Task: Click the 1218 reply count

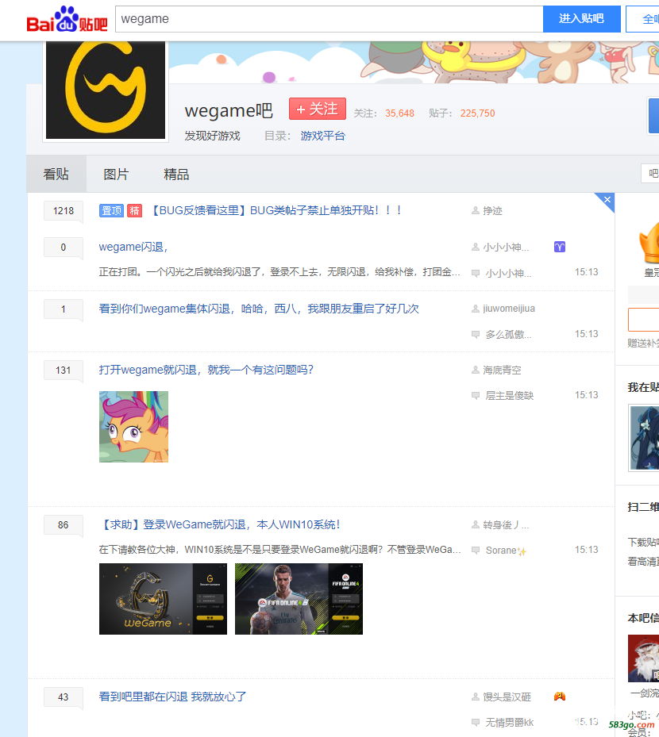Action: point(64,210)
